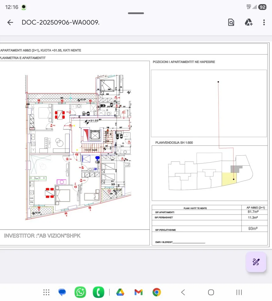
Task: Open WhatsApp from the taskbar
Action: pyautogui.click(x=80, y=292)
